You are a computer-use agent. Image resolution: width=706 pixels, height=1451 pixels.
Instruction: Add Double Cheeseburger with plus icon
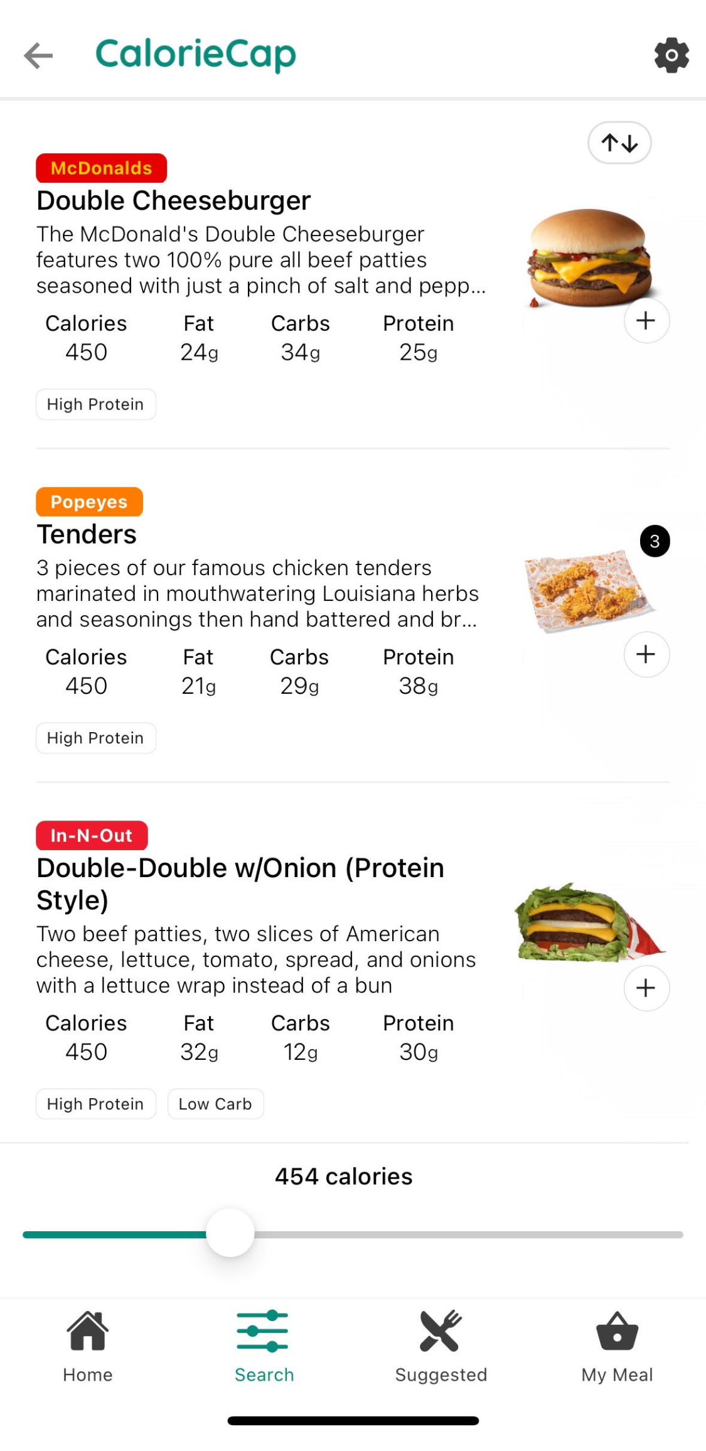point(646,321)
